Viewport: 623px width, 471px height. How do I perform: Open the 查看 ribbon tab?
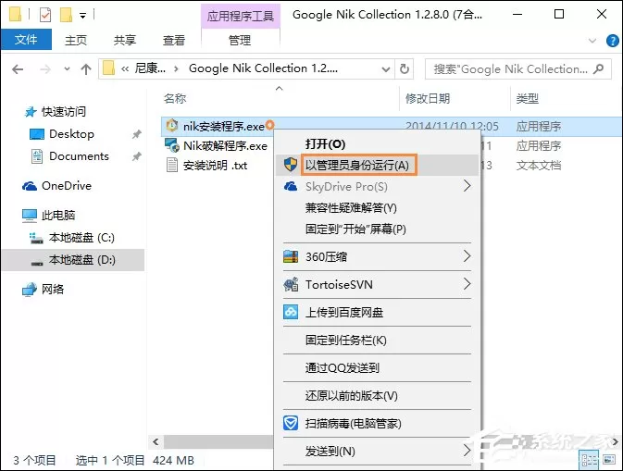click(174, 40)
